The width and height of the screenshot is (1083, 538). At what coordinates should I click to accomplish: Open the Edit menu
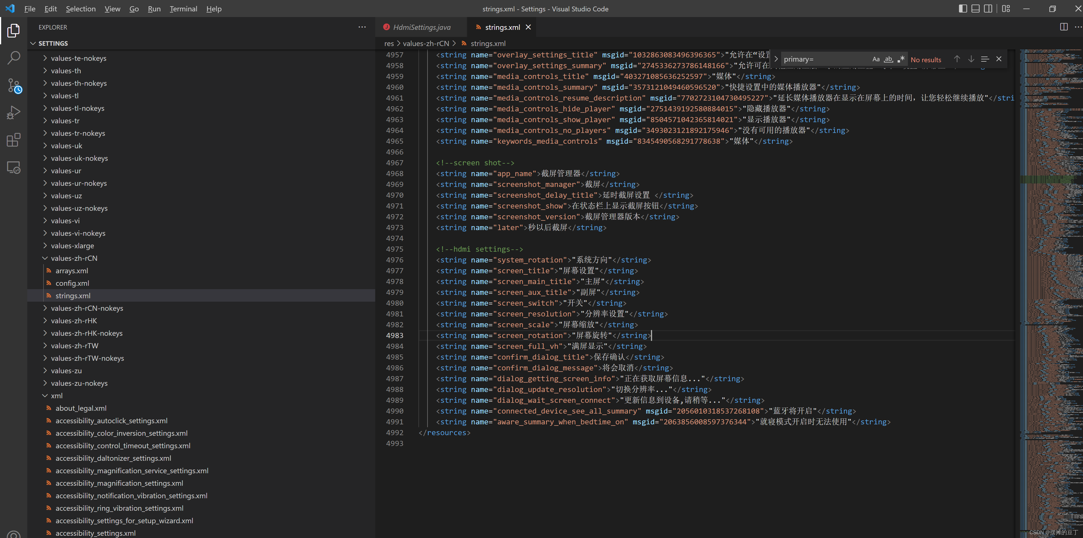[x=50, y=9]
